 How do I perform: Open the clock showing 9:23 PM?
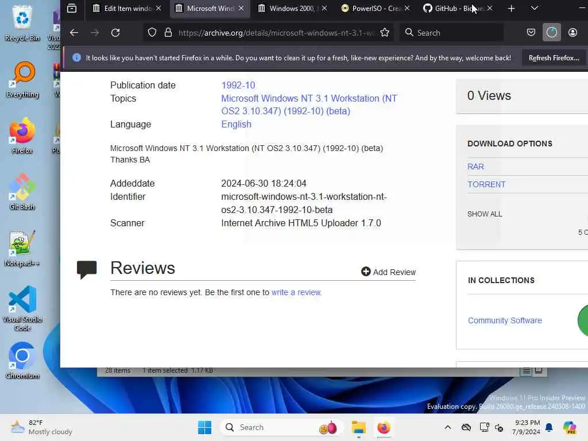[527, 427]
